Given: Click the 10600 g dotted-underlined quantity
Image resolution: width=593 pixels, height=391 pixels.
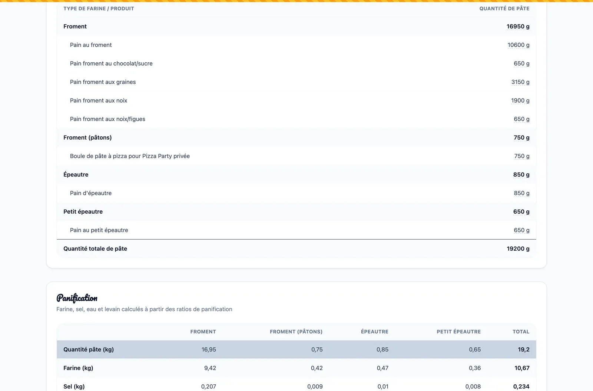Looking at the screenshot, I should tap(518, 45).
